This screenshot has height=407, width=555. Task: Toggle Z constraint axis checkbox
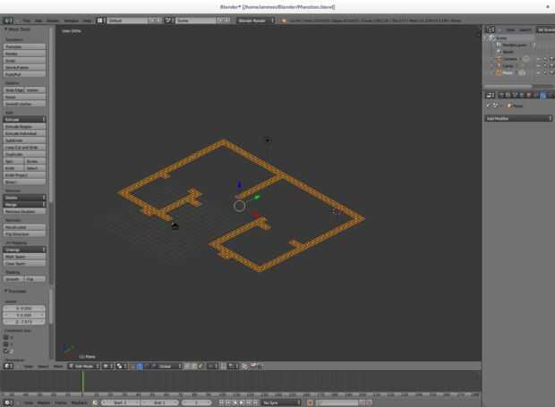pyautogui.click(x=6, y=351)
